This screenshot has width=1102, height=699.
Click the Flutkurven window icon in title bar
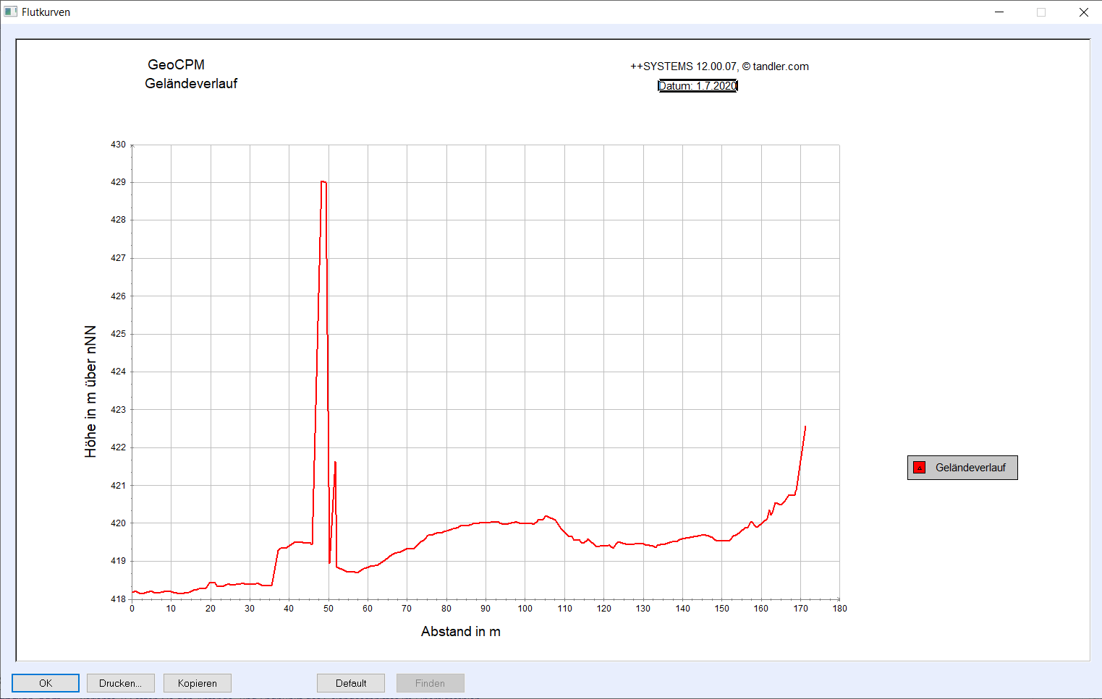point(10,12)
